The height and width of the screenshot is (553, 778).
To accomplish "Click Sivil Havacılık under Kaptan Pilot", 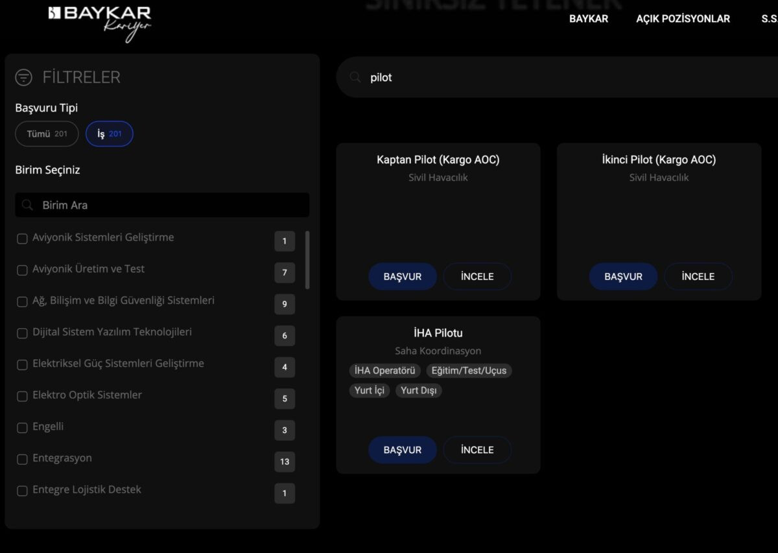I will [438, 177].
